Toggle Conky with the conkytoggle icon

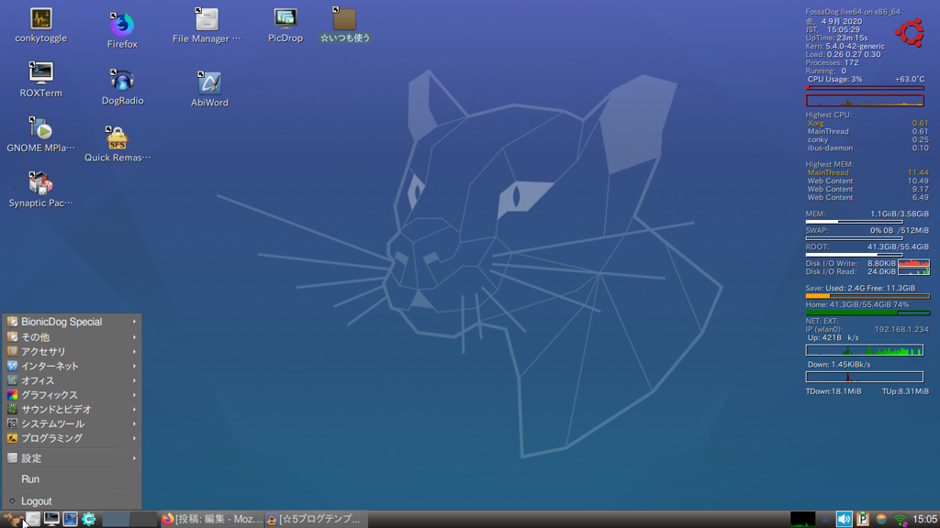point(40,17)
